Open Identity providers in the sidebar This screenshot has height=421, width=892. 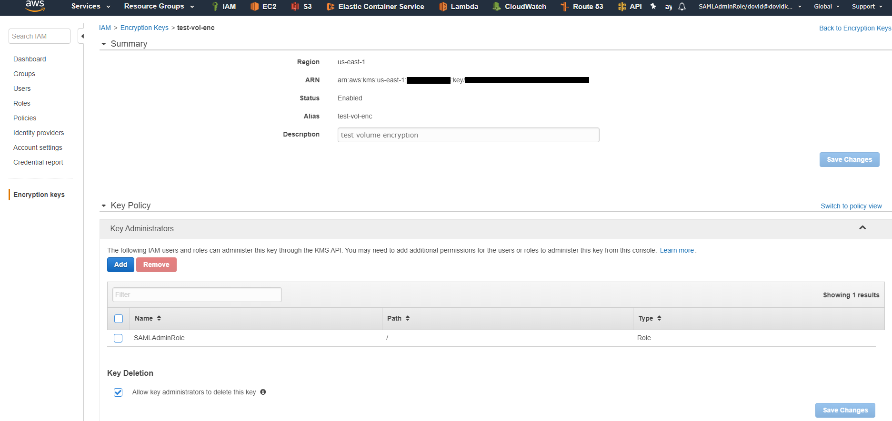39,133
